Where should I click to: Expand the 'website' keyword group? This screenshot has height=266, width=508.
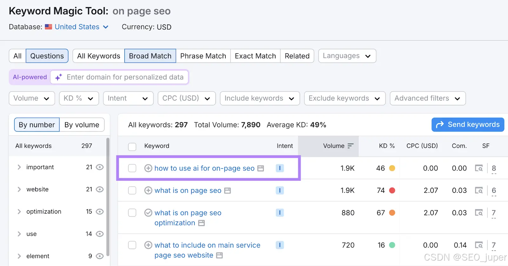click(x=19, y=190)
